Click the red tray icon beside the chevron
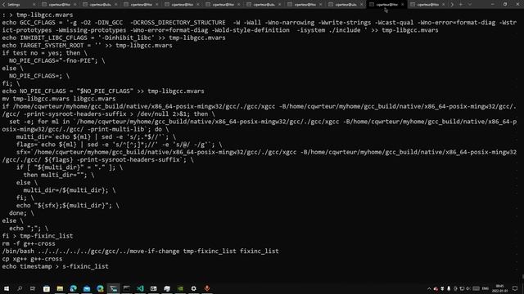The width and height of the screenshot is (524, 294). pyautogui.click(x=436, y=288)
